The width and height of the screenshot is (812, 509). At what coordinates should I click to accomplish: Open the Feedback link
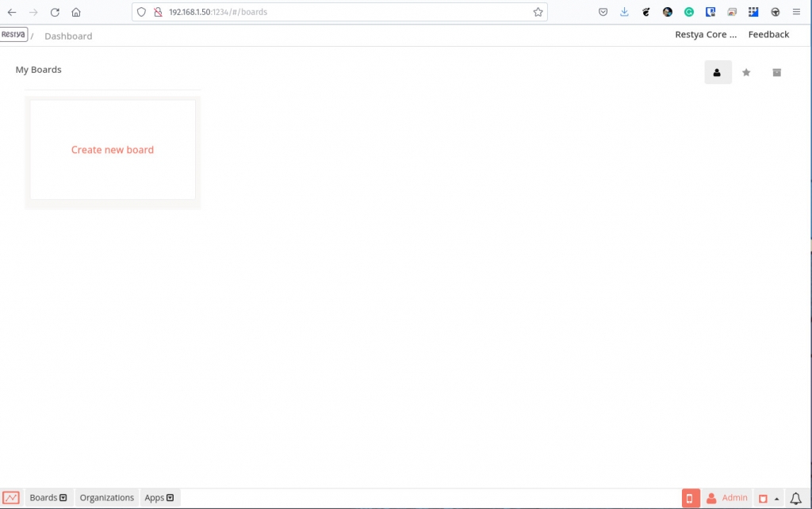pyautogui.click(x=768, y=34)
